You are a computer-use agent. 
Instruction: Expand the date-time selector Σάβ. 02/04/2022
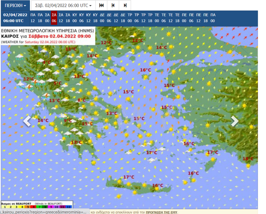click(x=63, y=5)
